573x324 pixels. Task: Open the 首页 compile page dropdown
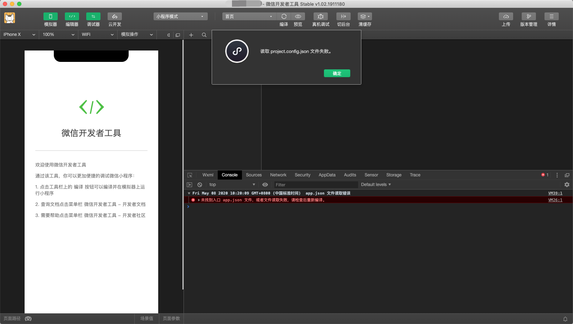click(x=249, y=16)
